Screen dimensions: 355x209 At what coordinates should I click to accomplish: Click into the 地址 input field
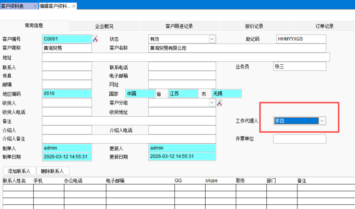pyautogui.click(x=186, y=57)
